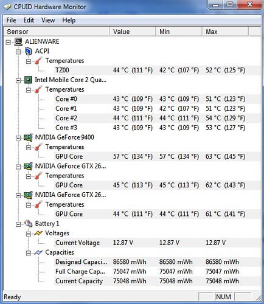Screen dimensions: 264x304
Task: Select the Designed Capaci... row
Action: [157, 262]
